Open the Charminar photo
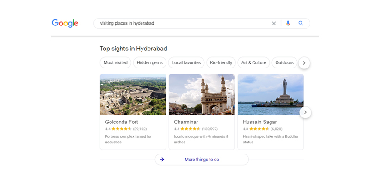 coord(202,94)
